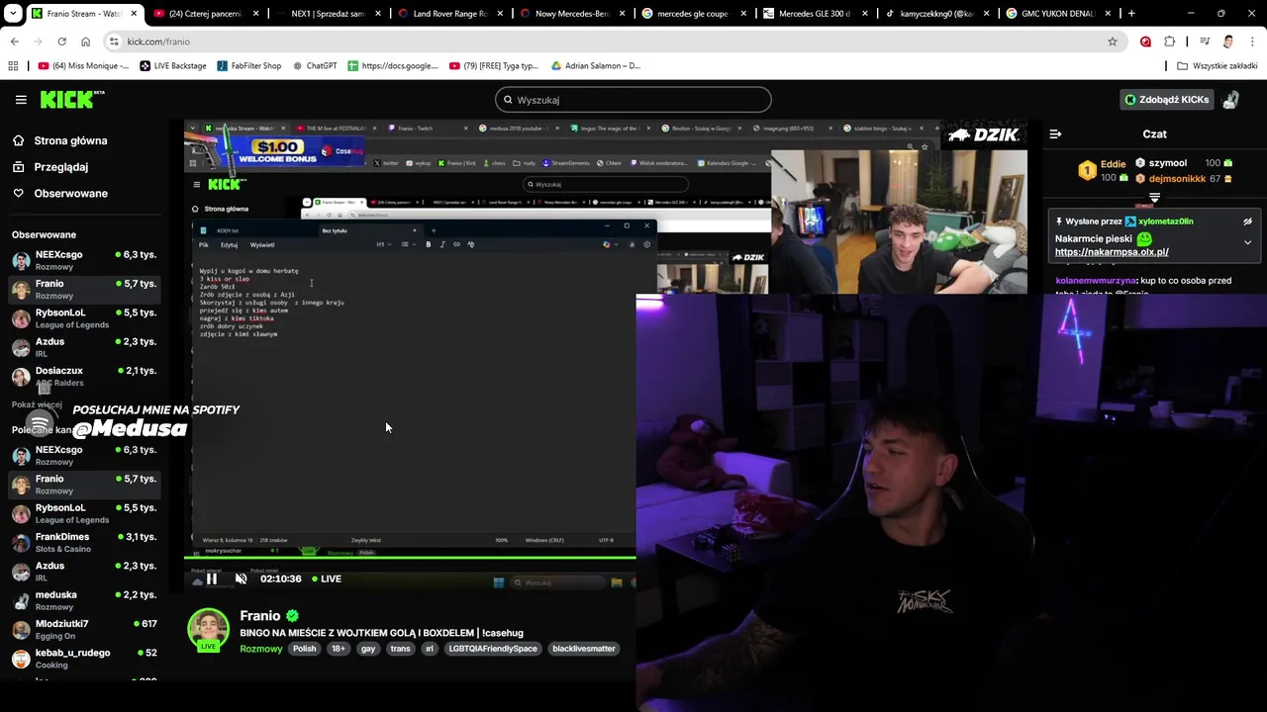This screenshot has height=712, width=1267.
Task: Open Mlodziutki7 recommended channel
Action: [84, 630]
